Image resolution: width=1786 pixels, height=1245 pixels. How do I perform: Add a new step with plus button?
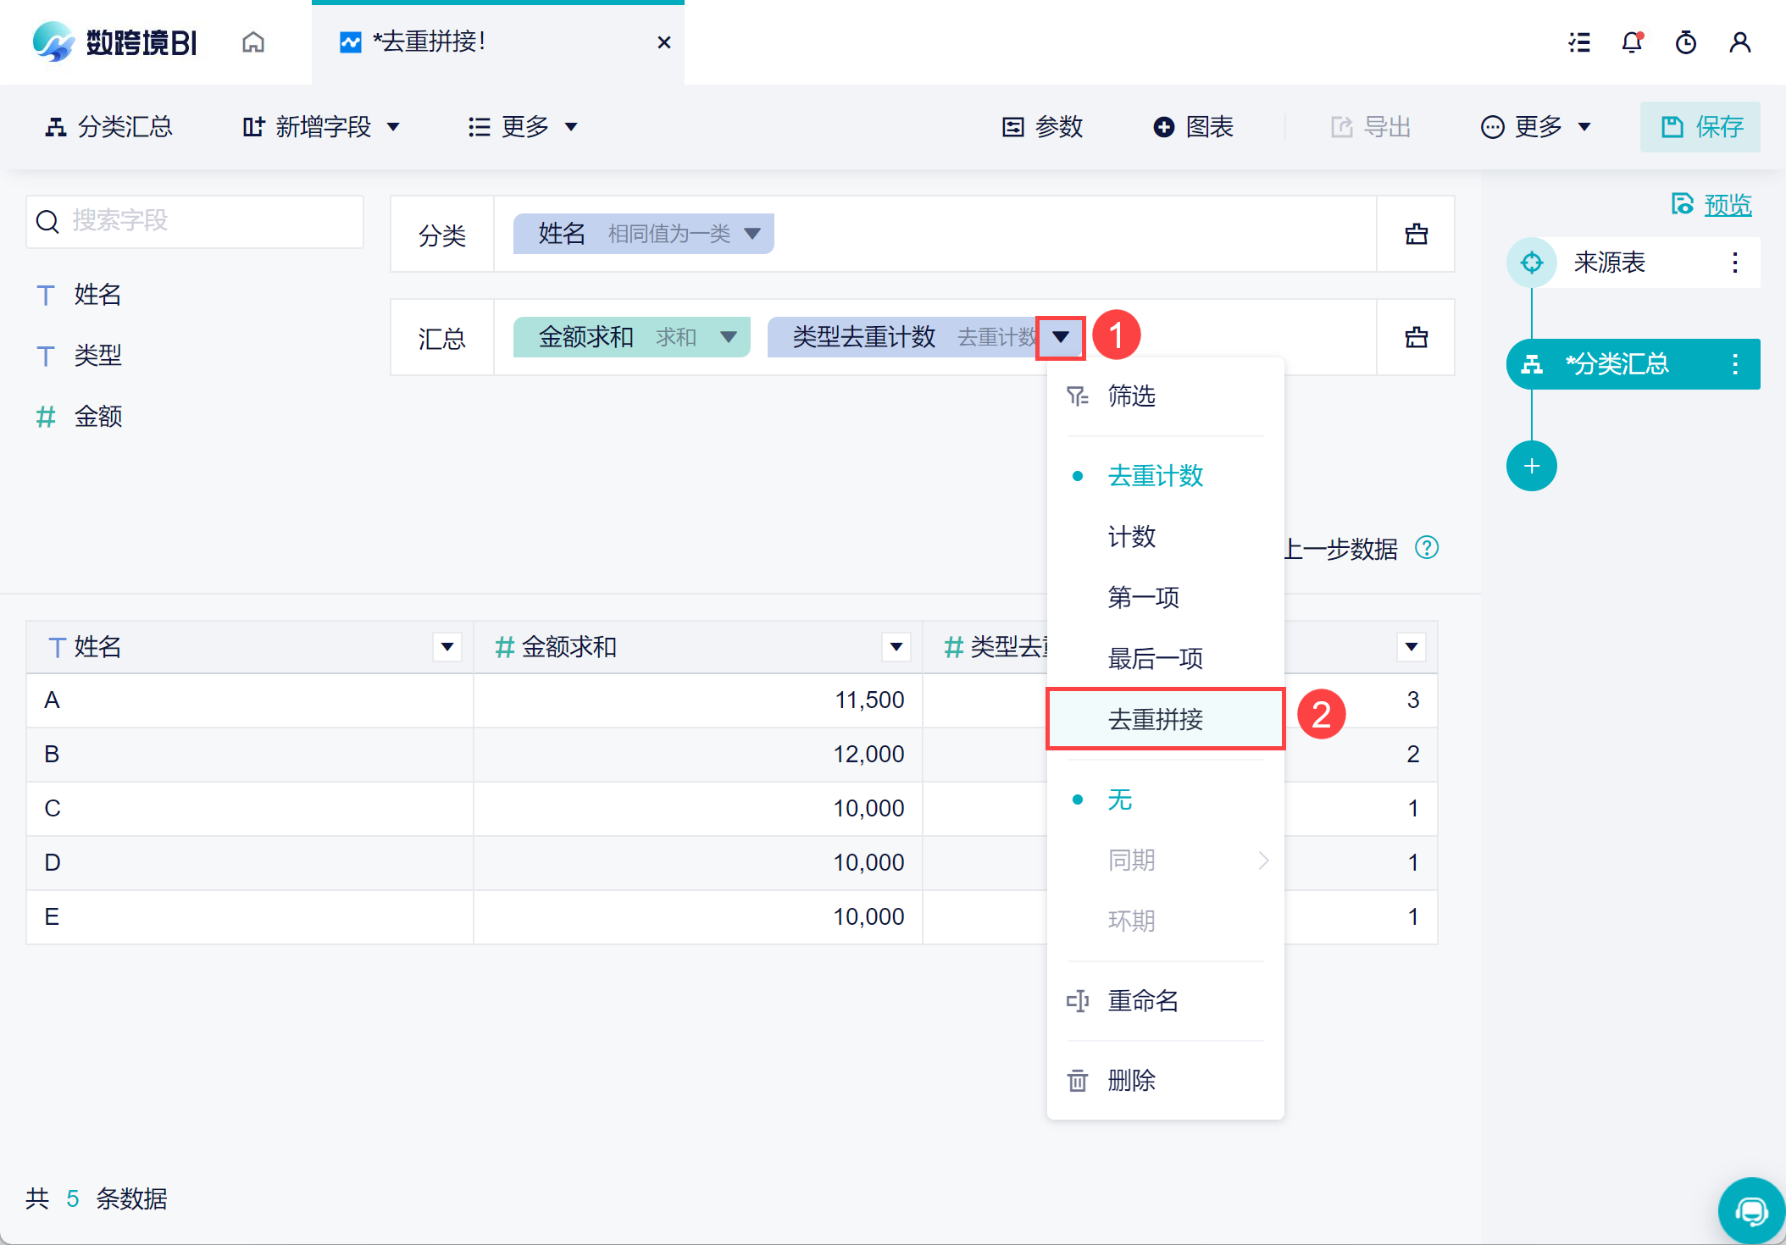click(1531, 466)
